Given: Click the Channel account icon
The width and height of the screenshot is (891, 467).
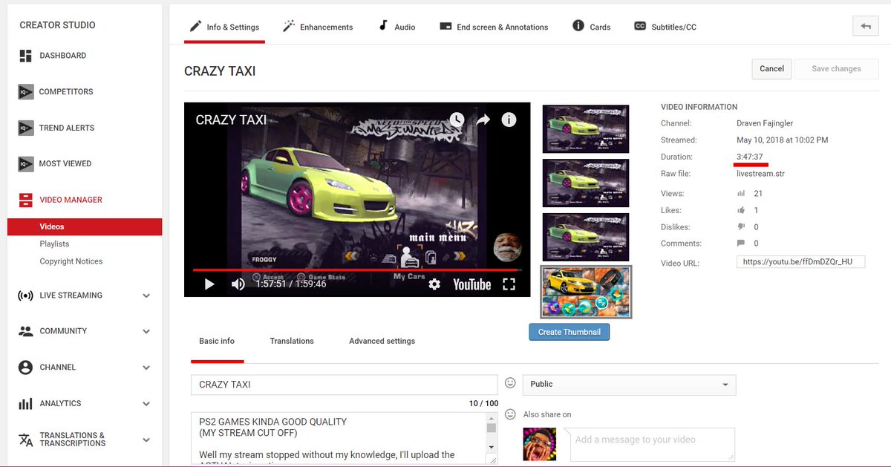Looking at the screenshot, I should click(26, 368).
